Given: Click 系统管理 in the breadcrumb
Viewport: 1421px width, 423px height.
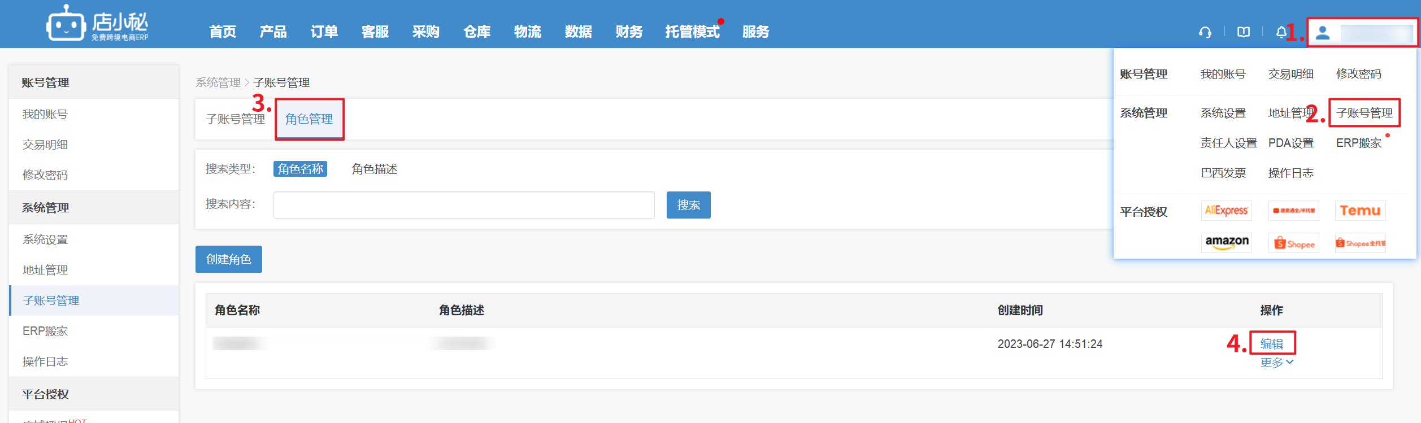Looking at the screenshot, I should point(218,82).
